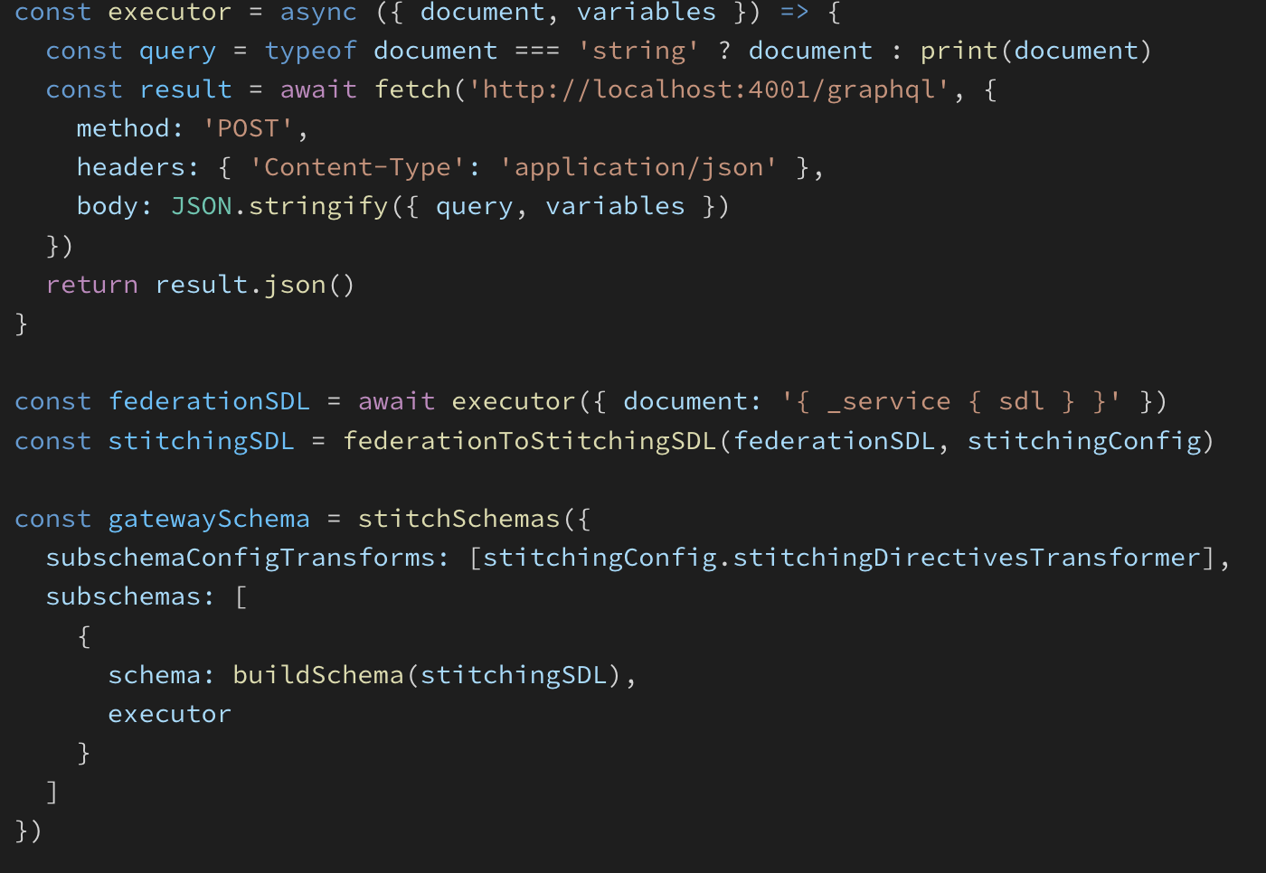The width and height of the screenshot is (1266, 873).
Task: Click the print function call
Action: pos(958,52)
